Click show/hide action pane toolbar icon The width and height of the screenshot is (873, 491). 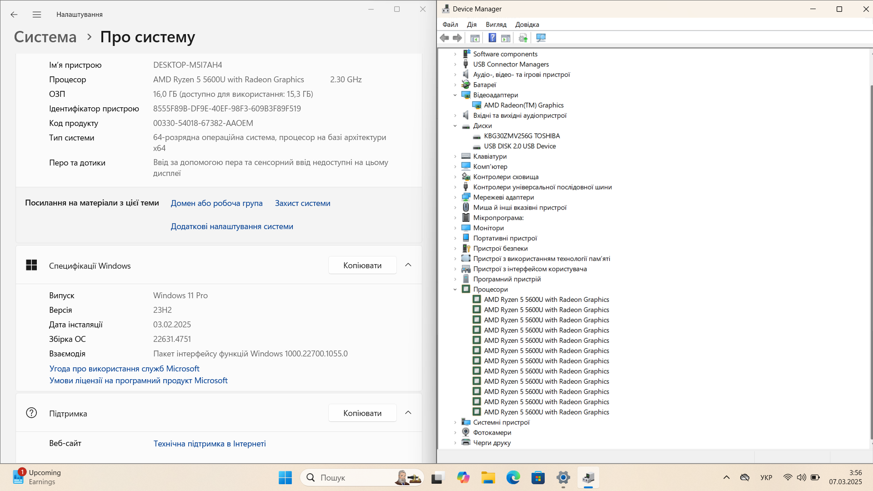pos(506,38)
